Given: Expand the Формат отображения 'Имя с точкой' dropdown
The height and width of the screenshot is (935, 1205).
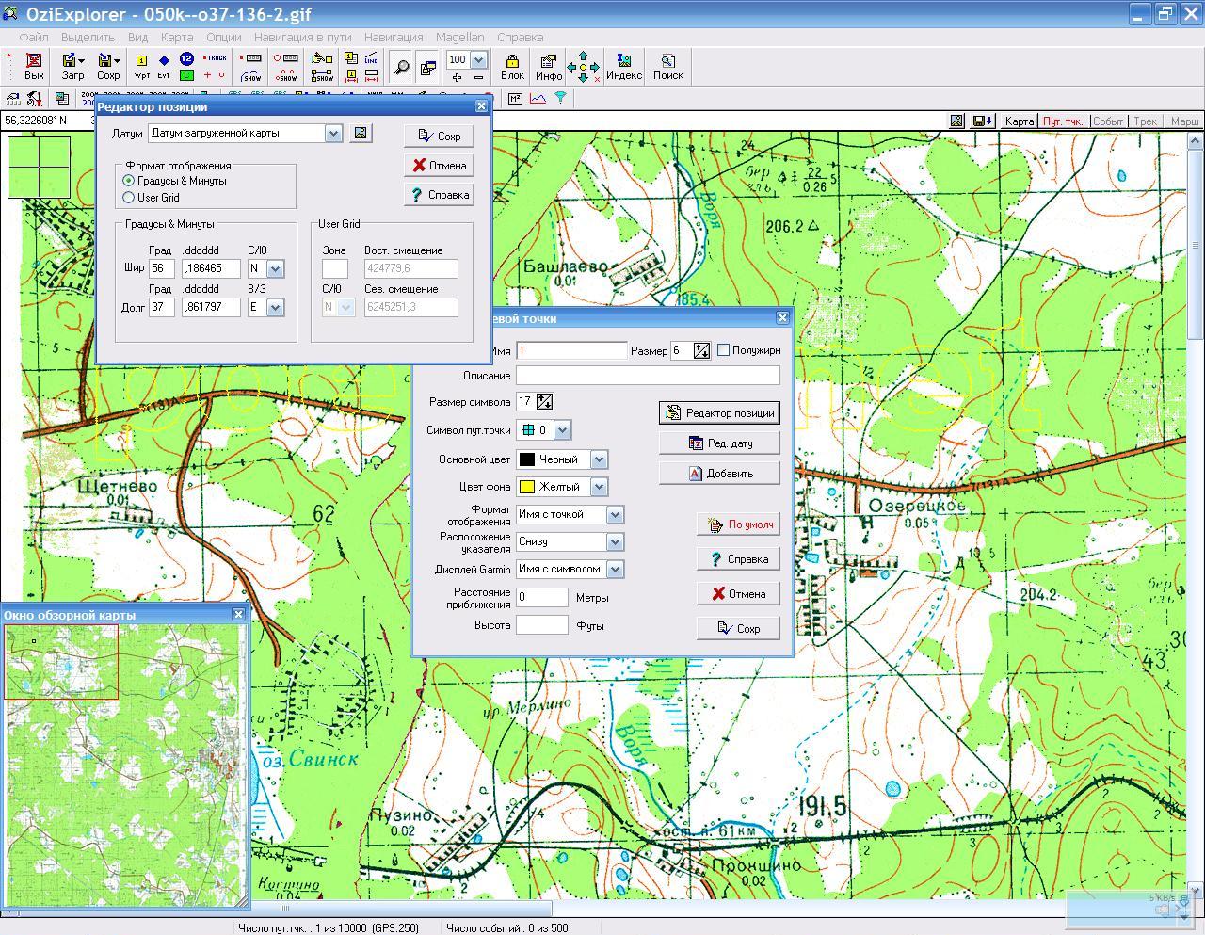Looking at the screenshot, I should [615, 514].
